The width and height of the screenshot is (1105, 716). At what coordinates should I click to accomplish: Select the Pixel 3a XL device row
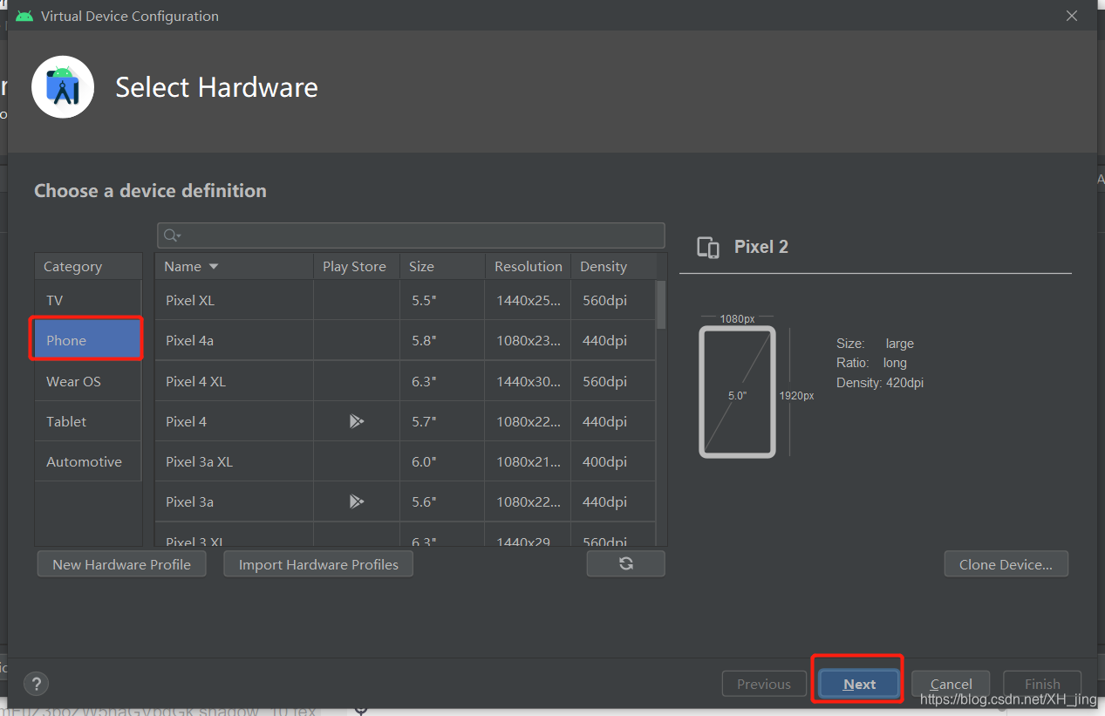pyautogui.click(x=406, y=461)
